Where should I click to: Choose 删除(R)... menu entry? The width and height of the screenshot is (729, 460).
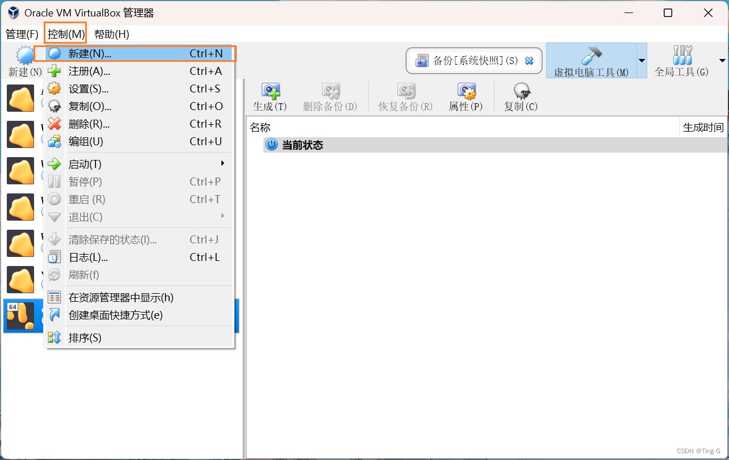pos(139,124)
